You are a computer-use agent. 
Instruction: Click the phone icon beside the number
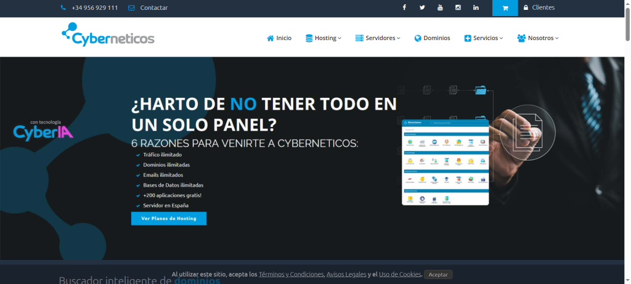point(63,8)
